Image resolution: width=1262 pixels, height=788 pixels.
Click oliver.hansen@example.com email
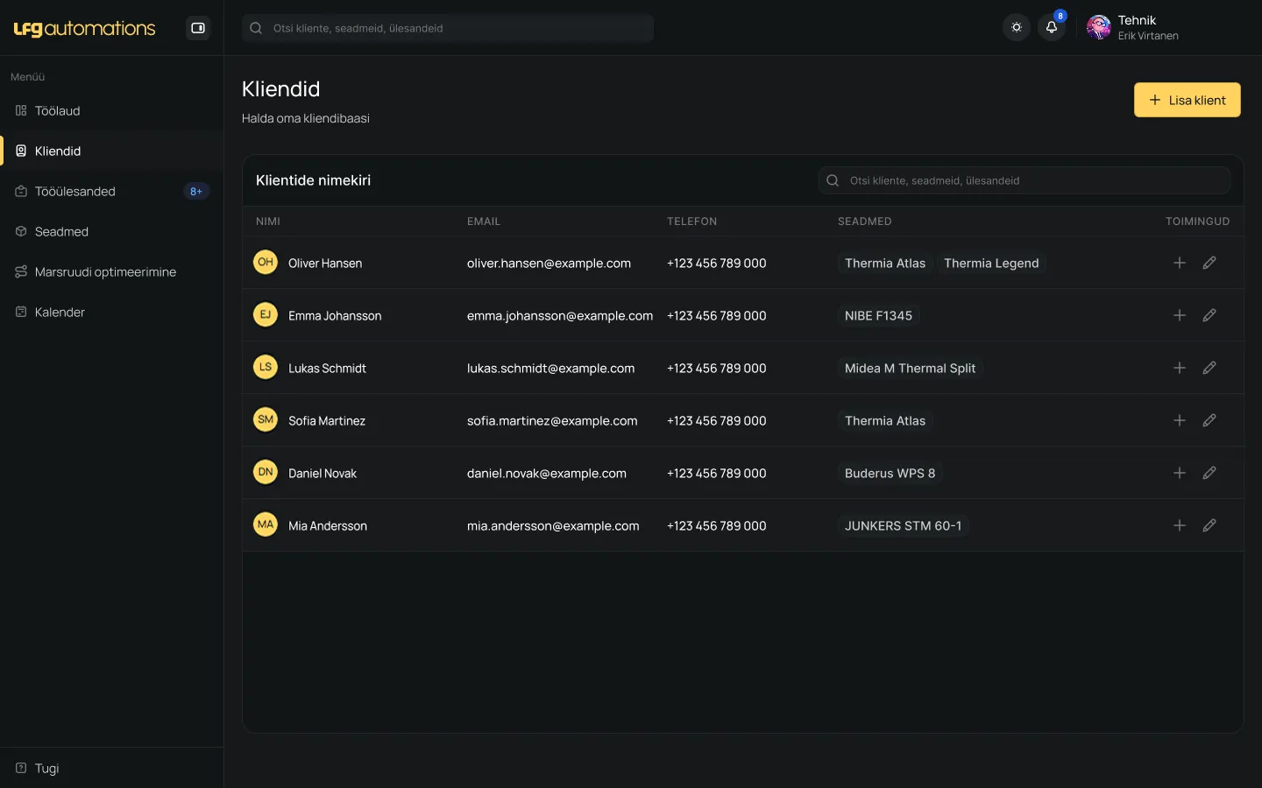(549, 264)
